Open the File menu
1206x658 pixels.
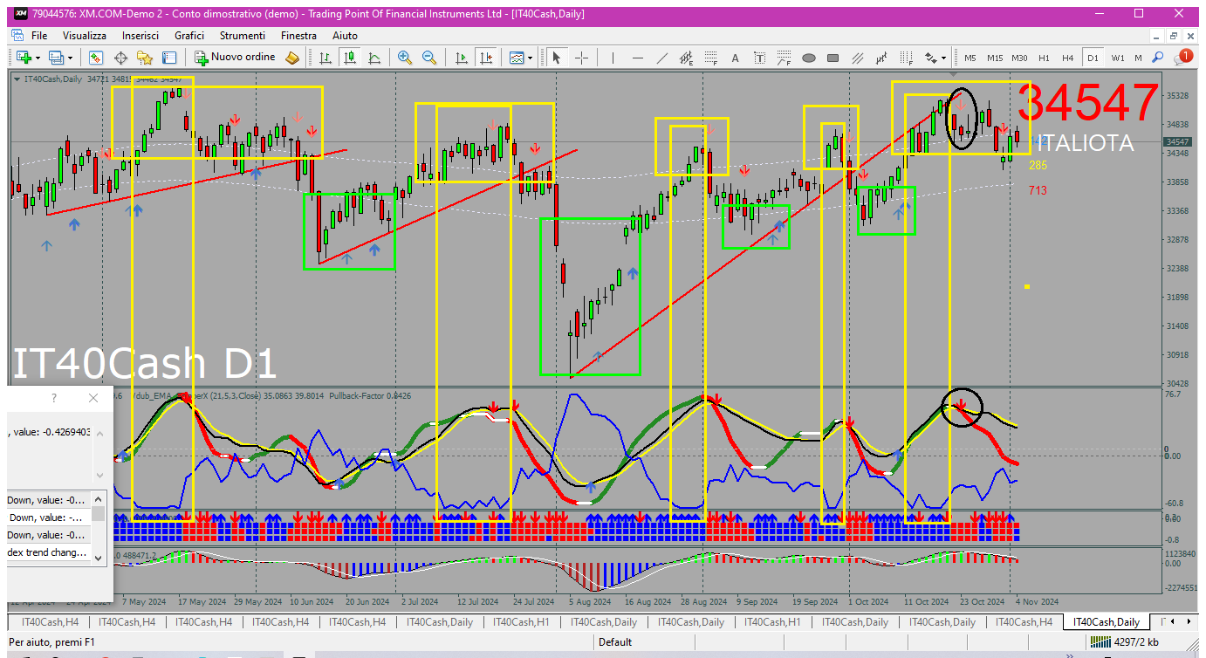tap(39, 36)
